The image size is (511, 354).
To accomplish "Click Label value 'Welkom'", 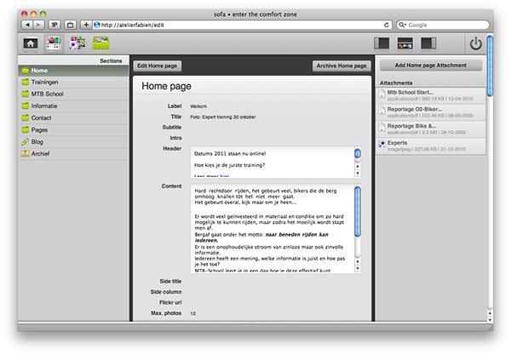I will coord(198,106).
